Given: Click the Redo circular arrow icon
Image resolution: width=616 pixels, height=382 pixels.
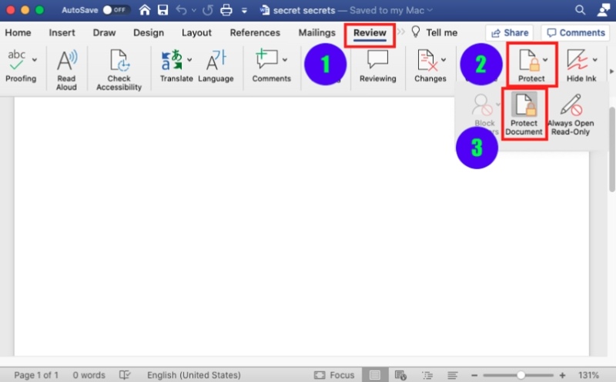Looking at the screenshot, I should (x=207, y=10).
